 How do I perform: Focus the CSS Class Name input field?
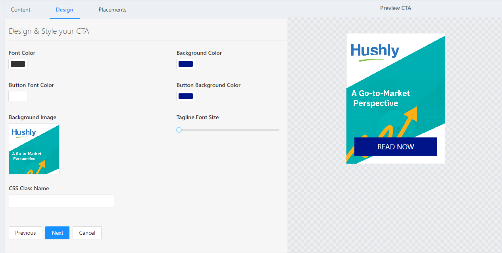click(x=62, y=201)
